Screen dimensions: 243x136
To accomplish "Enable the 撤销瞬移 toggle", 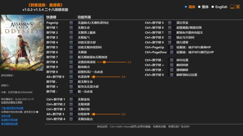I will [x=172, y=70].
